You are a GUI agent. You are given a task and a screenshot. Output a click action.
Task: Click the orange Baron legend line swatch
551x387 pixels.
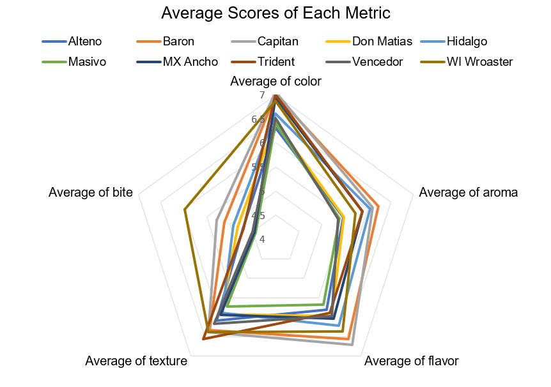point(149,42)
